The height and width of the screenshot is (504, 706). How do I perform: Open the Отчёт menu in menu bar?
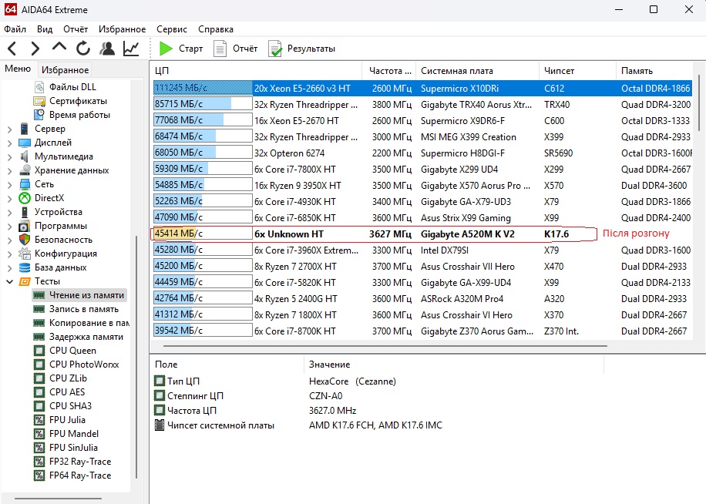tap(76, 29)
